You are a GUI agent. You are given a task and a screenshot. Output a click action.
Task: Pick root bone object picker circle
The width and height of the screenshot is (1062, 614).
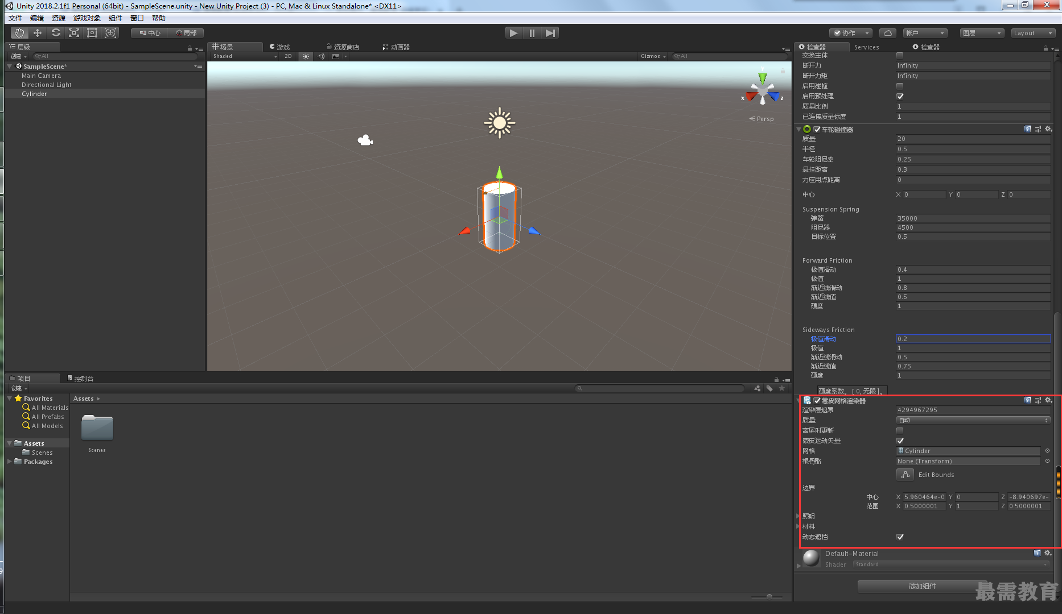1047,461
